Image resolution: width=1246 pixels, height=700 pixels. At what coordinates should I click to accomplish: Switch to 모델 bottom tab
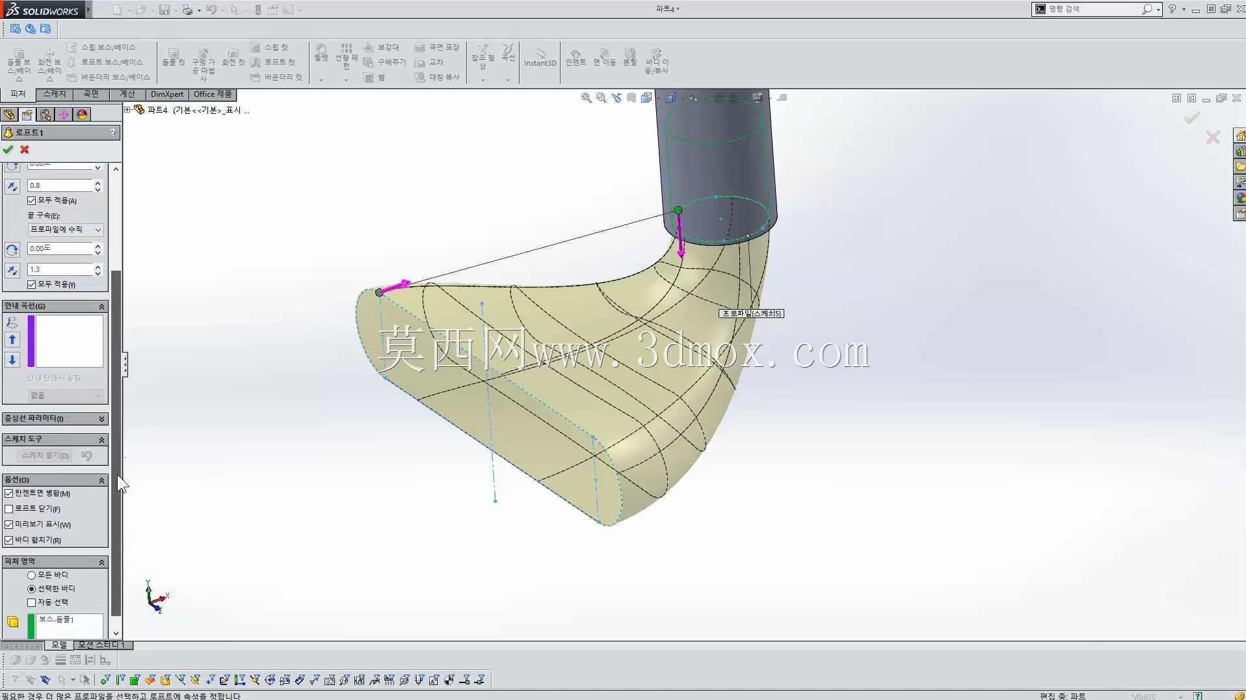click(59, 645)
